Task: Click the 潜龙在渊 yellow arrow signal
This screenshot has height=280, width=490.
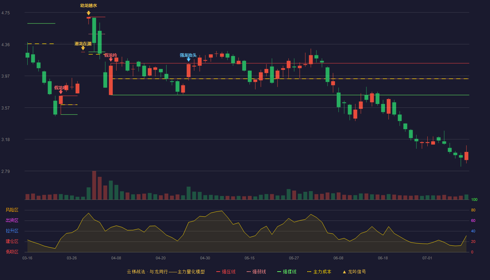Action: click(x=83, y=48)
